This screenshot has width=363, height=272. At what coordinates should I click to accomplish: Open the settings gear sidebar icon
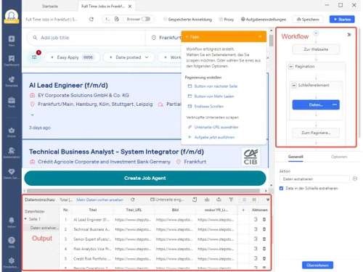coord(12,260)
